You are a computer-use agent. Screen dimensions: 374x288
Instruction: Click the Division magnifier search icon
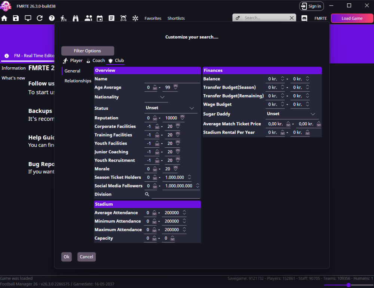[147, 194]
